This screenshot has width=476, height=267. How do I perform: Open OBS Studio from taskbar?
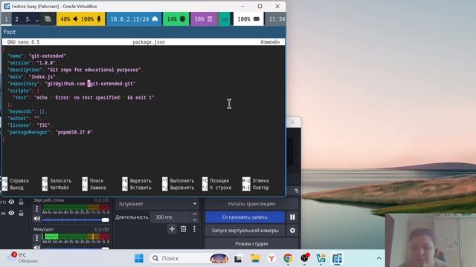(x=304, y=259)
